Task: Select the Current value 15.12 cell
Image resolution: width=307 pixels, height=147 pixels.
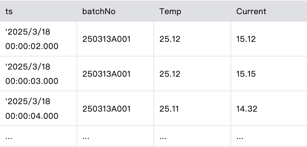Action: [x=246, y=39]
